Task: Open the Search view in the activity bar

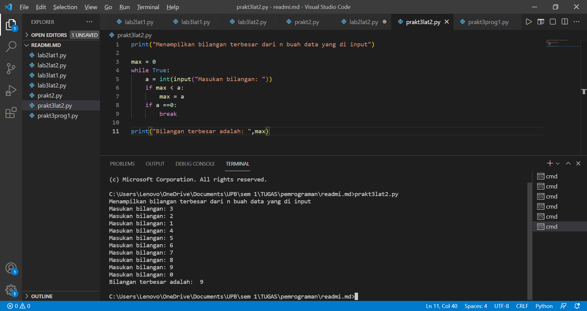Action: tap(11, 47)
